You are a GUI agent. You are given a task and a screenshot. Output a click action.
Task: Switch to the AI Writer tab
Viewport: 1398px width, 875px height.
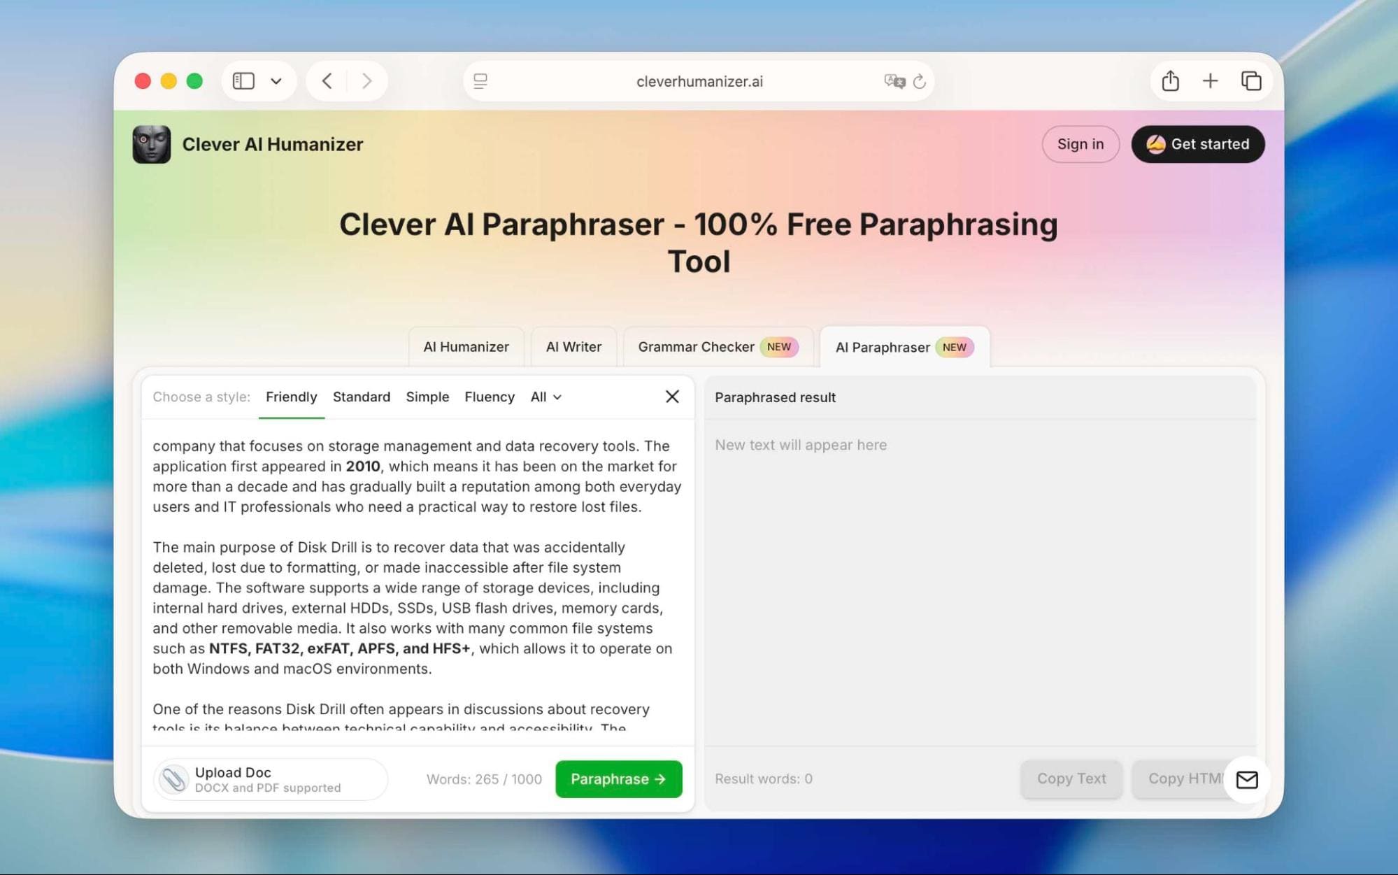coord(573,347)
